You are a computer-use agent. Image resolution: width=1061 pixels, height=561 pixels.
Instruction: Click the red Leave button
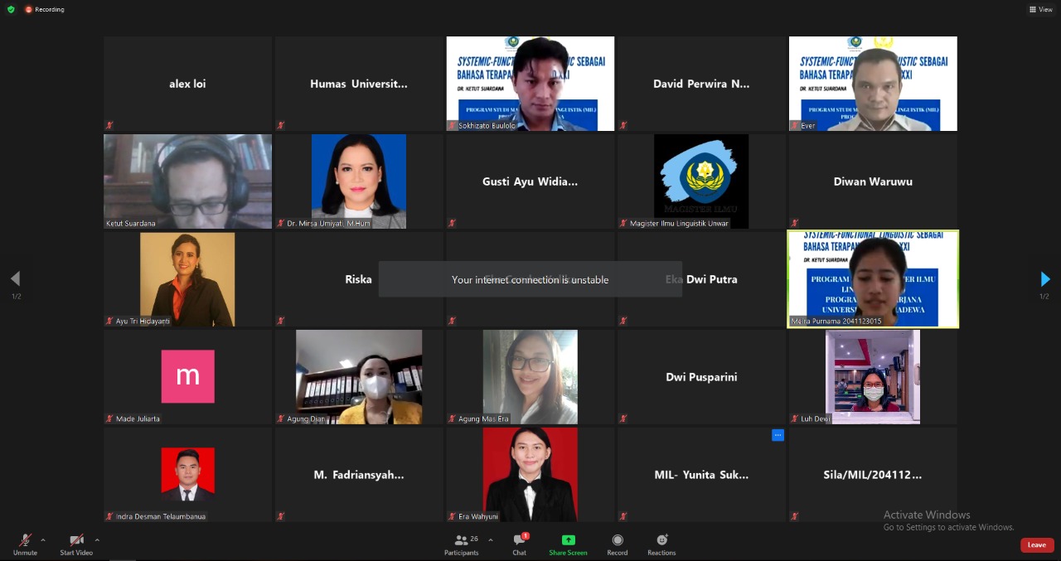pos(1037,544)
